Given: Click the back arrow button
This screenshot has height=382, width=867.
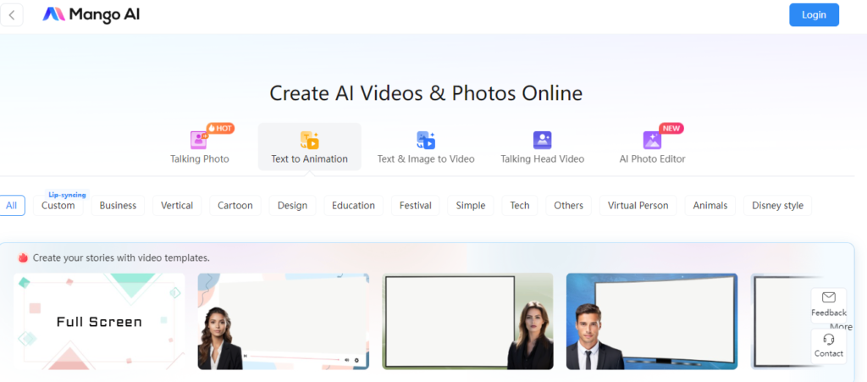Looking at the screenshot, I should click(x=12, y=15).
